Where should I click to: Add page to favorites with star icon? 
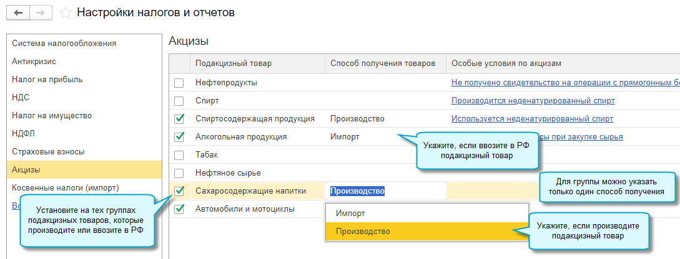click(64, 12)
